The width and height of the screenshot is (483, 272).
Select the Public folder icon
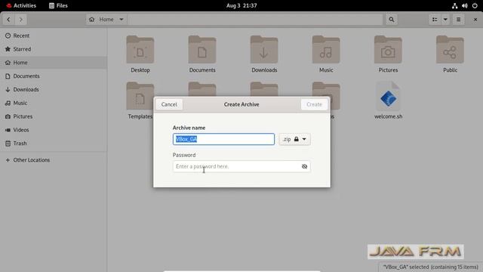click(450, 50)
